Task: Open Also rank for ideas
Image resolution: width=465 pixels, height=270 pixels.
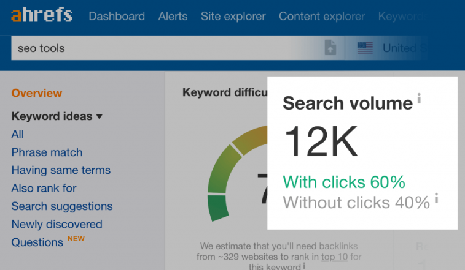Action: coord(44,188)
